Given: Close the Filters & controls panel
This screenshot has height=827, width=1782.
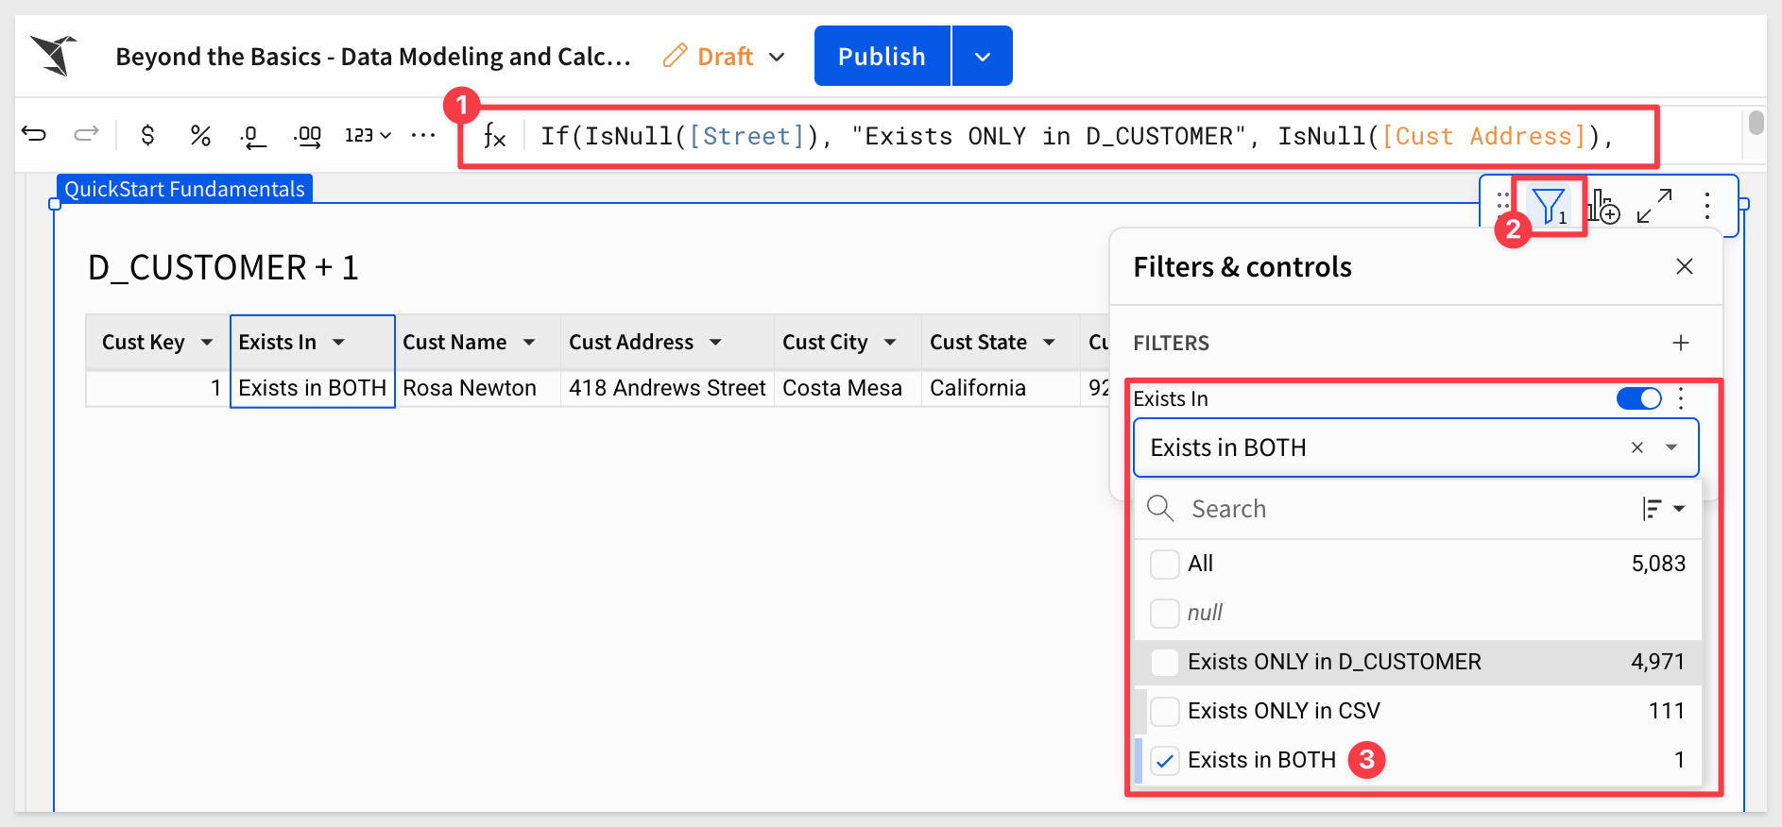Looking at the screenshot, I should 1684,266.
